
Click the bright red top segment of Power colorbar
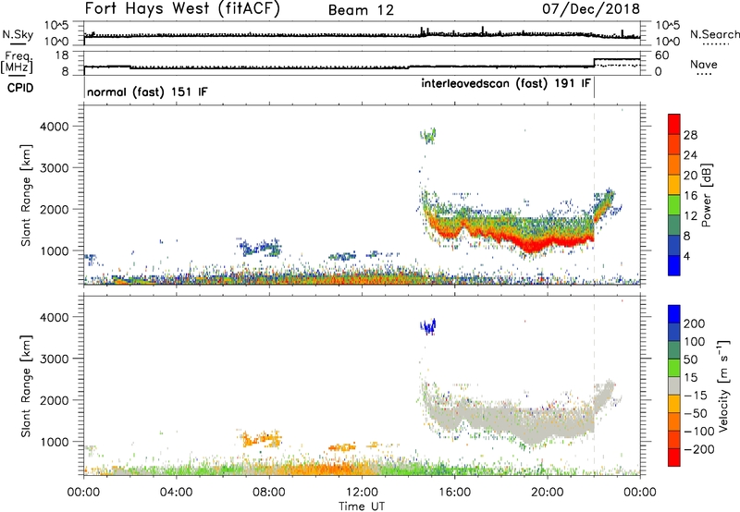pyautogui.click(x=674, y=124)
